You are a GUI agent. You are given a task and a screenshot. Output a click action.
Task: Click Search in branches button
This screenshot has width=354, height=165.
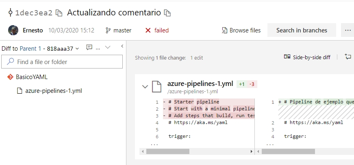point(302,30)
